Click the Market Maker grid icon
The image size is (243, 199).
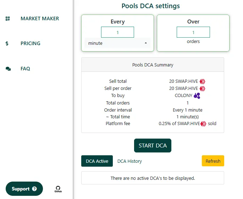[7, 18]
